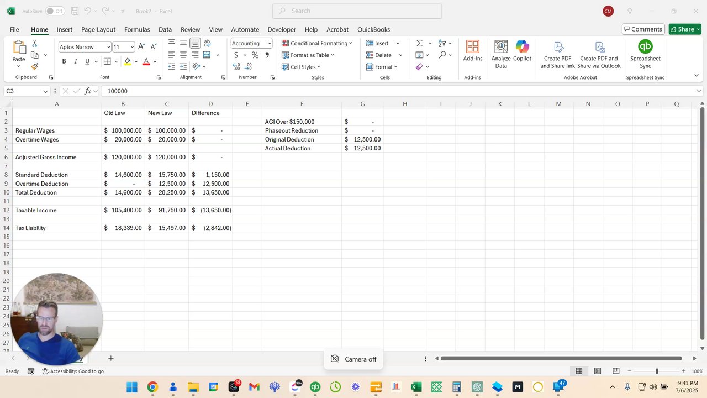Open the font name dropdown
Screen dimensions: 707x398
coord(108,47)
